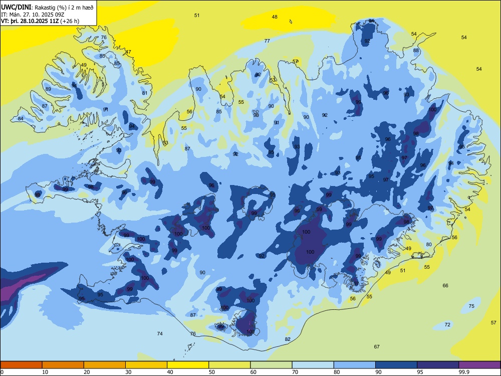Image resolution: width=501 pixels, height=376 pixels.
Task: Click the '72' value in the southeast sea
Action: [x=447, y=325]
